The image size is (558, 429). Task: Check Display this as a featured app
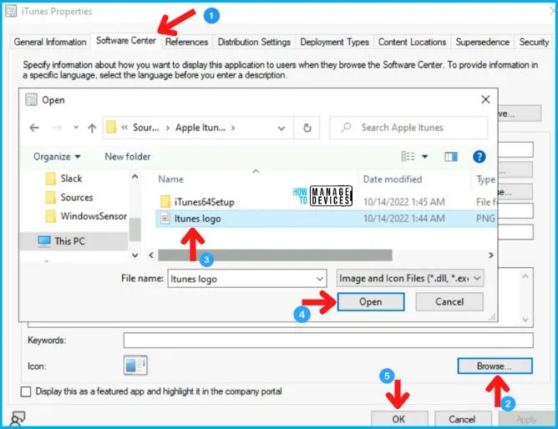26,391
